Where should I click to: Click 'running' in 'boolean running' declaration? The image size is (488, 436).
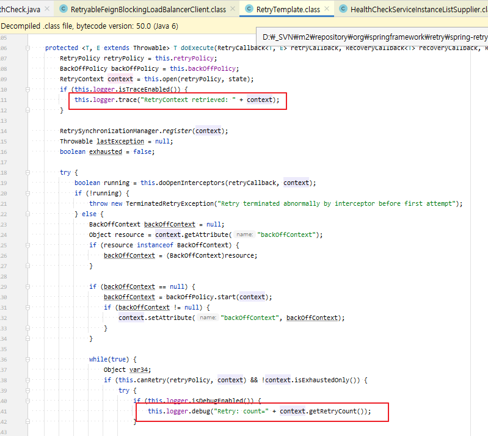(117, 183)
